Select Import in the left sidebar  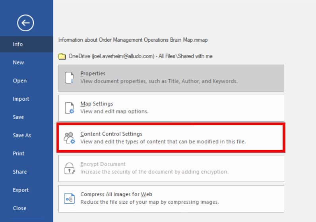(x=21, y=99)
